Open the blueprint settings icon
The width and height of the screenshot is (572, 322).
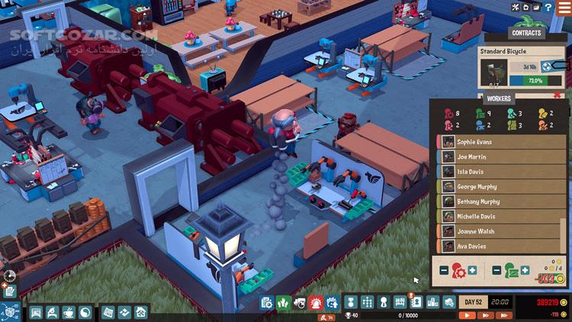tap(267, 303)
